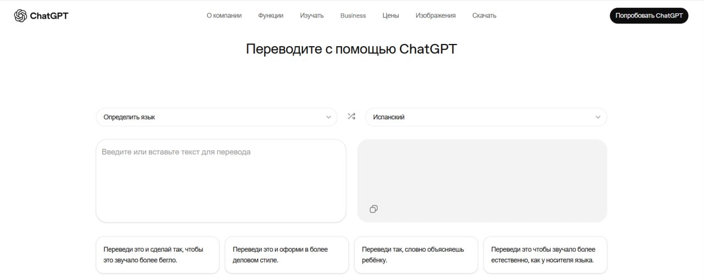The height and width of the screenshot is (279, 704).
Task: Choose the «в более деловом стиле» prompt suggestion
Action: pyautogui.click(x=287, y=255)
